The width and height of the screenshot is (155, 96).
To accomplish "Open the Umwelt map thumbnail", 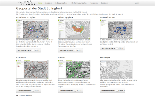I will (x=74, y=69).
